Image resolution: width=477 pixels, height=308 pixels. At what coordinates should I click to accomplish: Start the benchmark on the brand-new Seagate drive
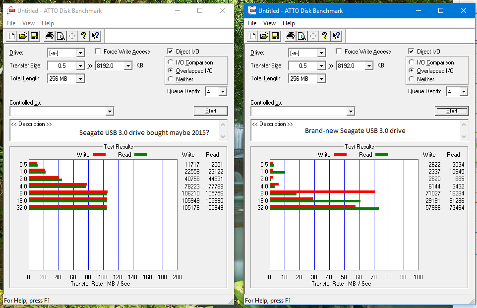point(451,111)
